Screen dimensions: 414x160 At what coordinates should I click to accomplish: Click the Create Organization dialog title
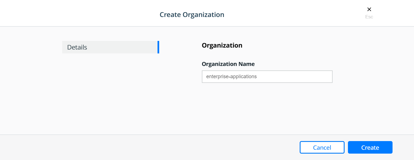pos(192,15)
